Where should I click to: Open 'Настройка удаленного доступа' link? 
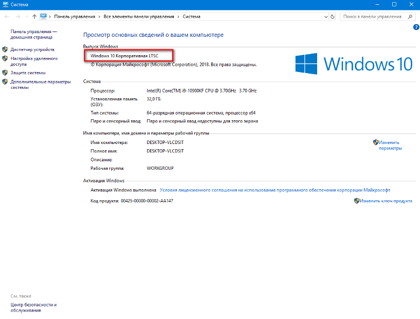pyautogui.click(x=34, y=61)
